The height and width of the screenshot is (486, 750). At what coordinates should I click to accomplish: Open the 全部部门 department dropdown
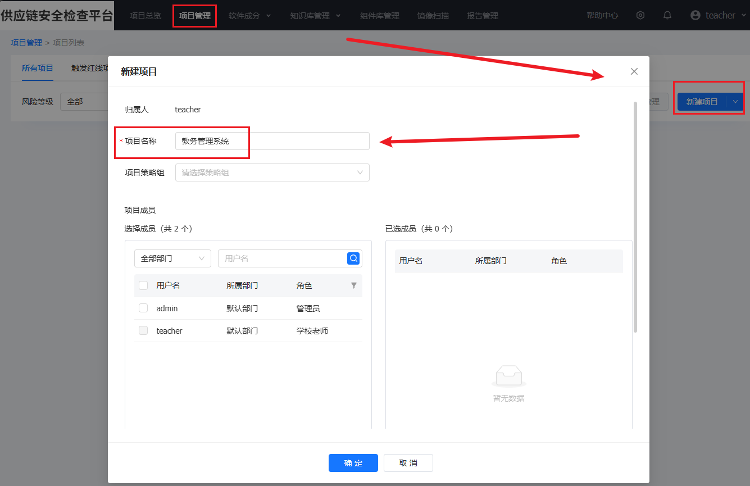tap(172, 258)
